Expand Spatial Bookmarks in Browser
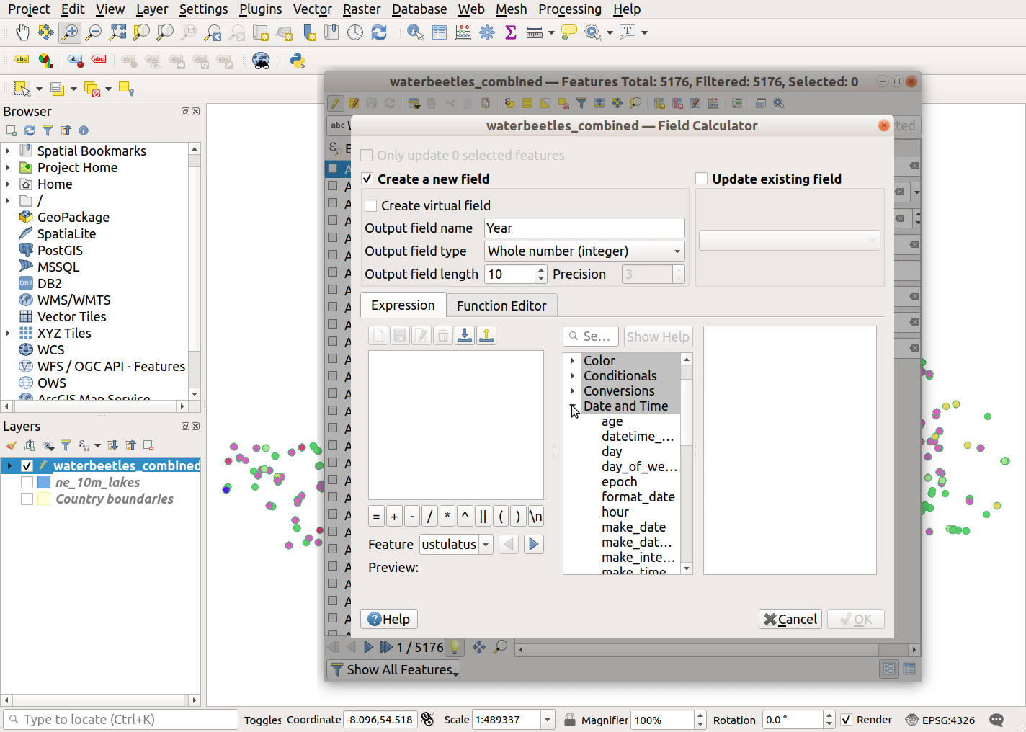Viewport: 1026px width, 732px height. pos(8,151)
